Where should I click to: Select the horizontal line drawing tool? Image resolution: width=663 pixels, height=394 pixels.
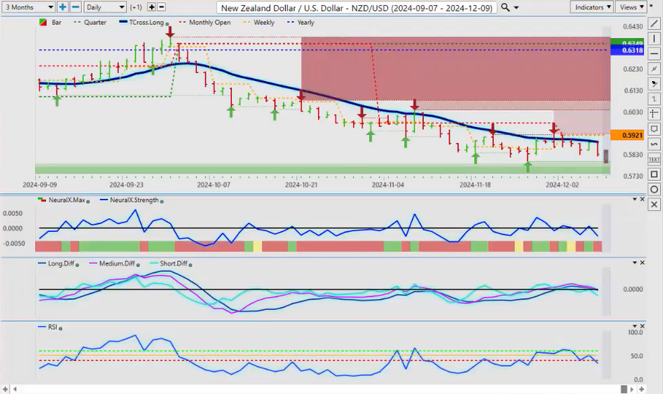click(654, 54)
